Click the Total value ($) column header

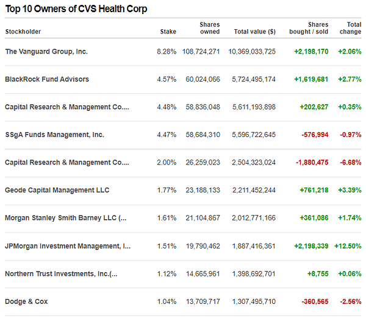point(254,32)
